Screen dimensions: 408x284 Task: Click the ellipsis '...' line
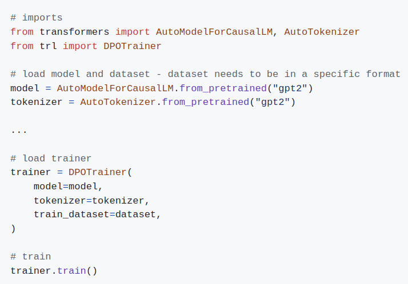19,132
